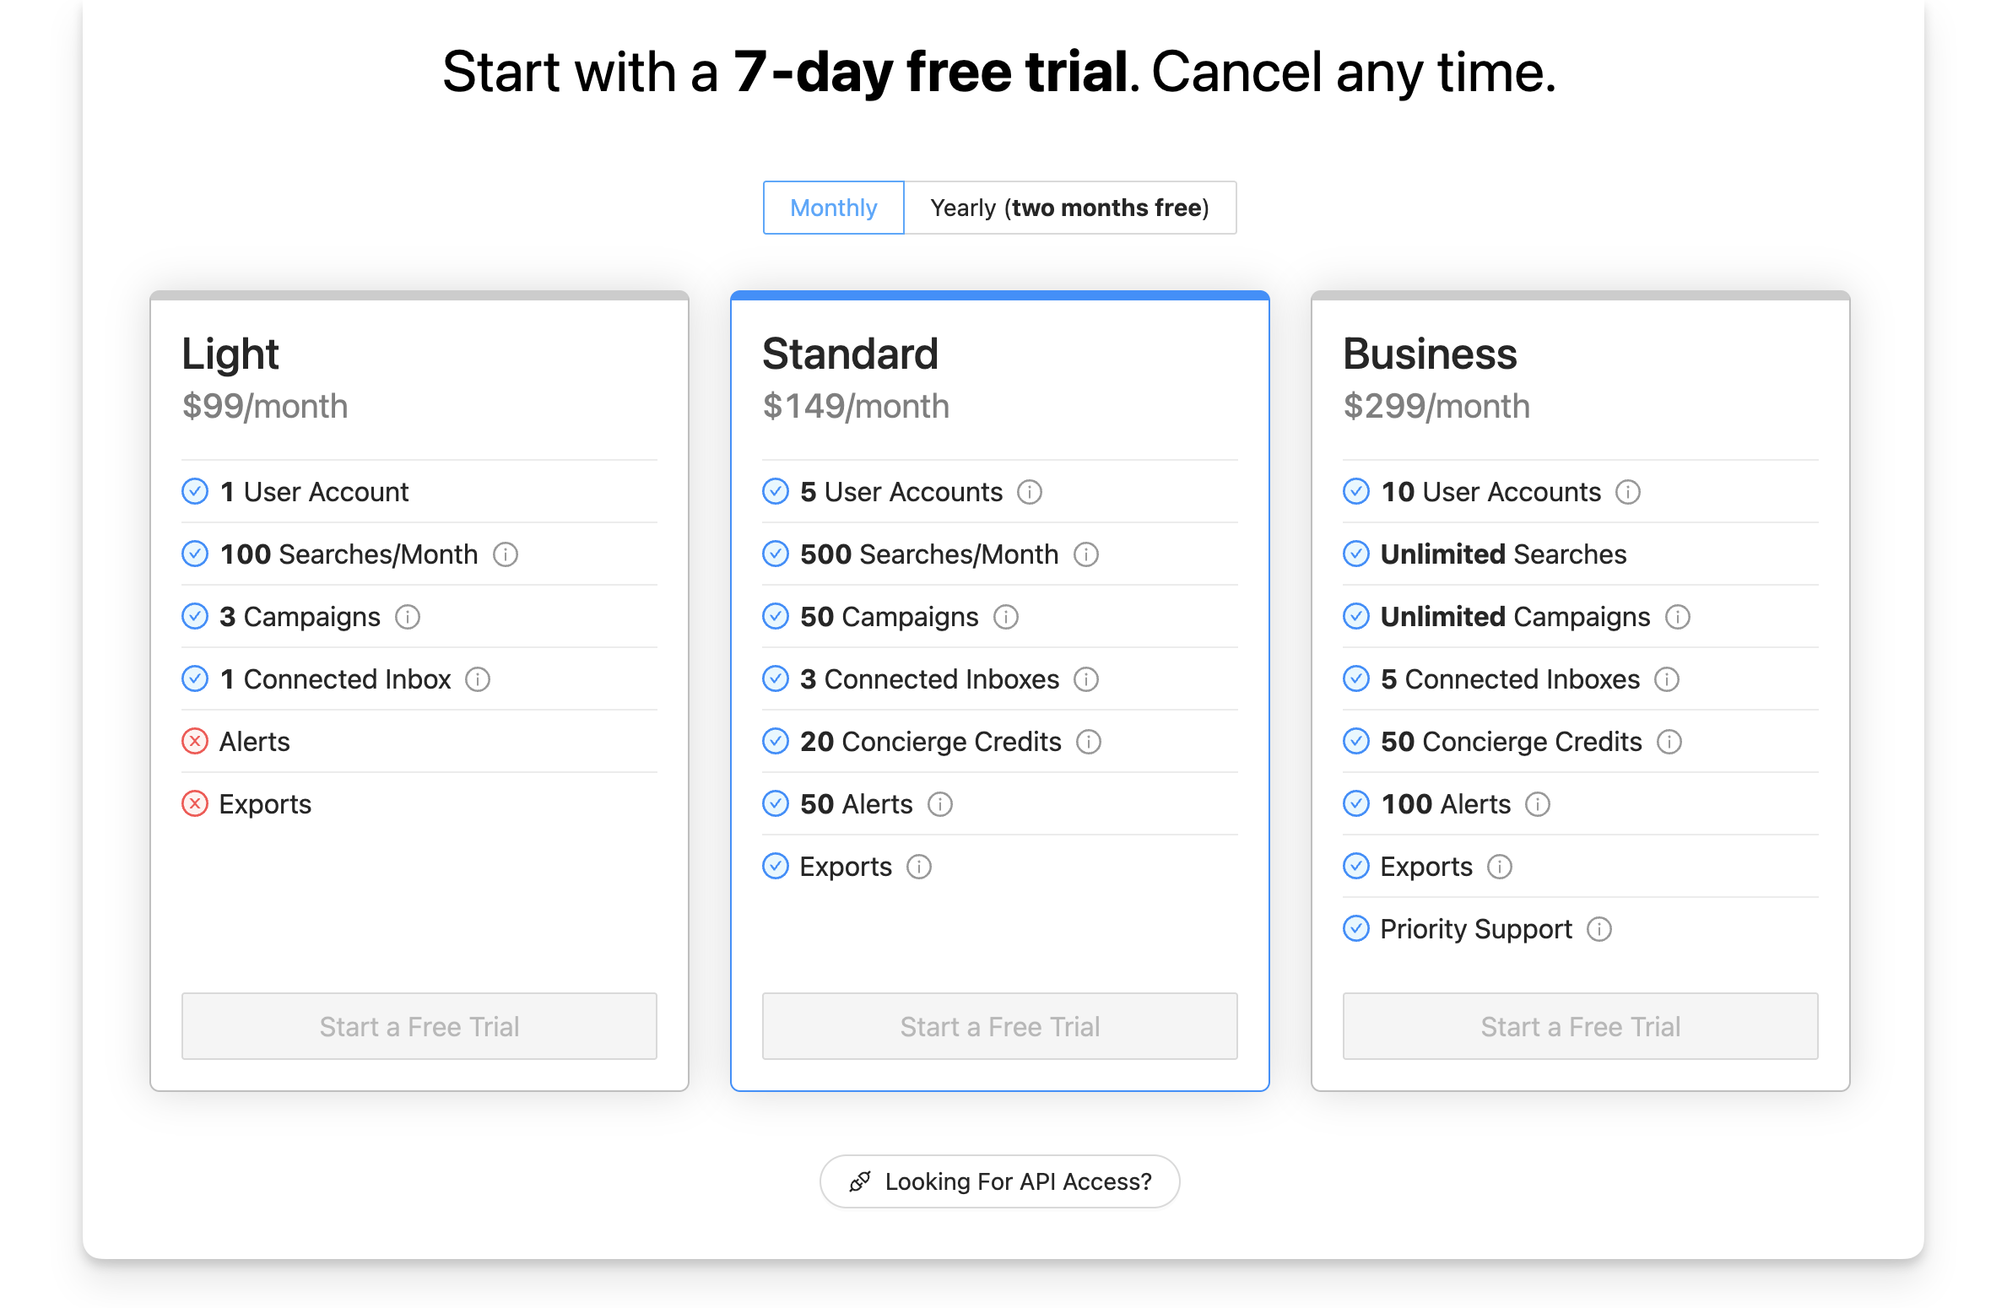Click the red X icon beside Alerts
The image size is (2007, 1308).
195,742
